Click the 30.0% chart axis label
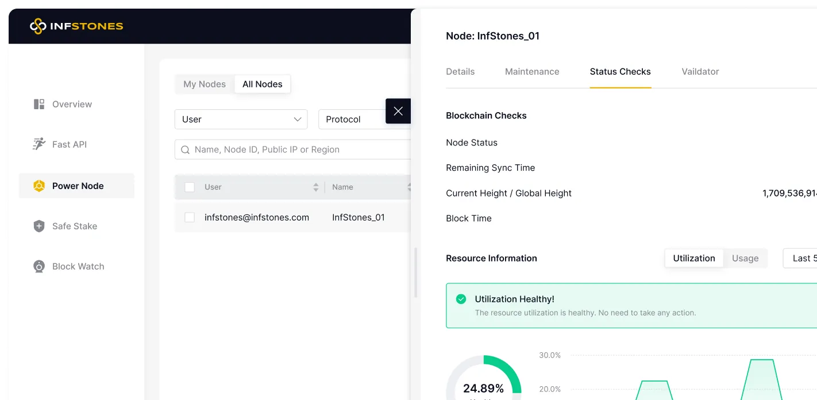The height and width of the screenshot is (400, 817). pos(550,355)
